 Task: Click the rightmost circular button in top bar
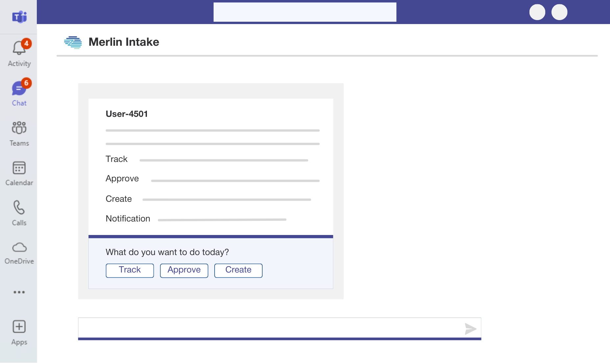point(559,12)
